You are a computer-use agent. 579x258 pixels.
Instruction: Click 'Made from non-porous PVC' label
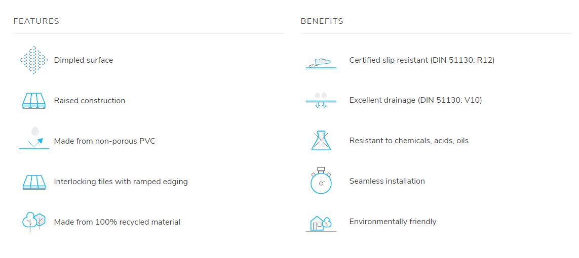tap(104, 141)
